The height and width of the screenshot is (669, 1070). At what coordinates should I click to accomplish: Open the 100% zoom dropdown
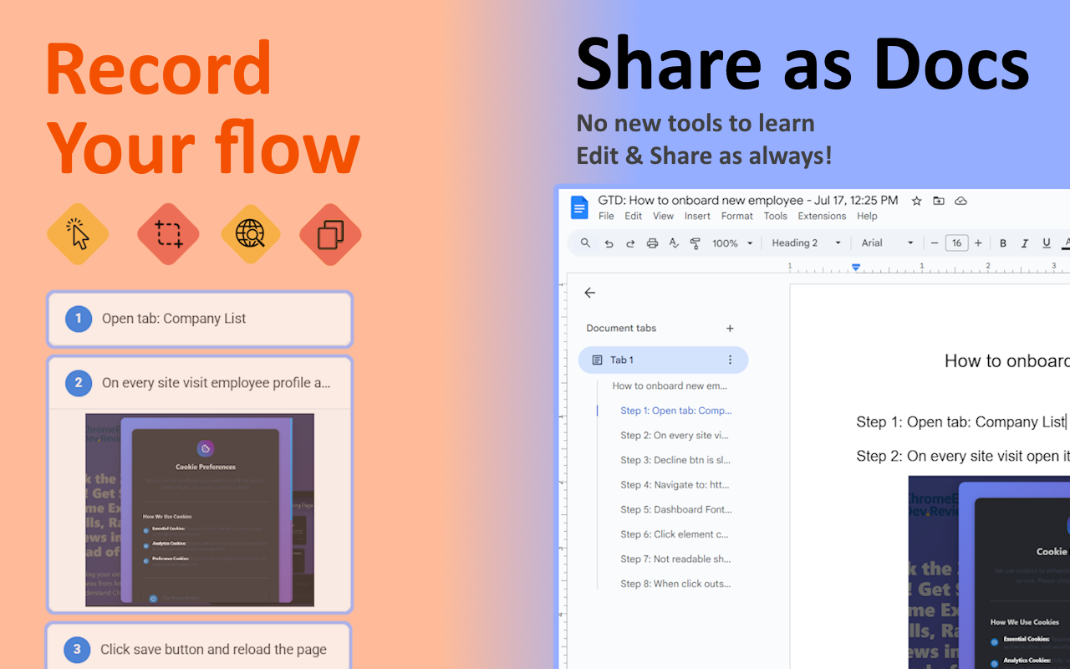coord(731,243)
